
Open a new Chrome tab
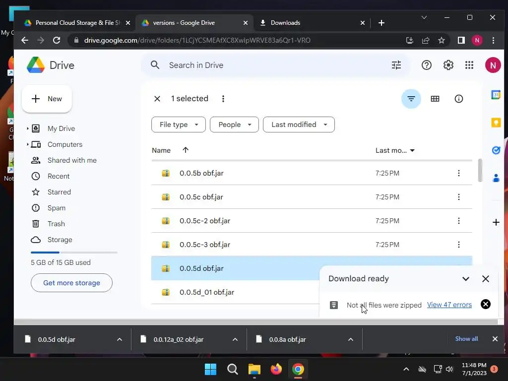pyautogui.click(x=381, y=23)
